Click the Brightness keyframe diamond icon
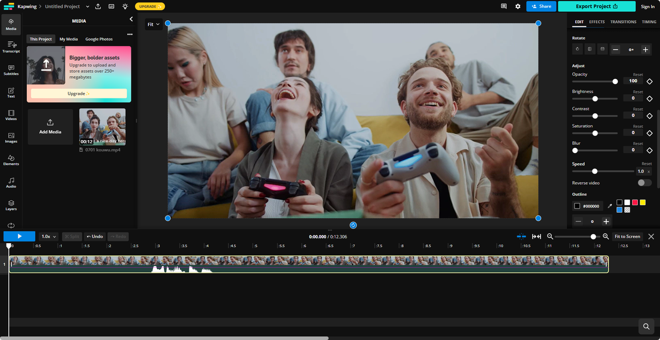Image resolution: width=660 pixels, height=340 pixels. (650, 98)
